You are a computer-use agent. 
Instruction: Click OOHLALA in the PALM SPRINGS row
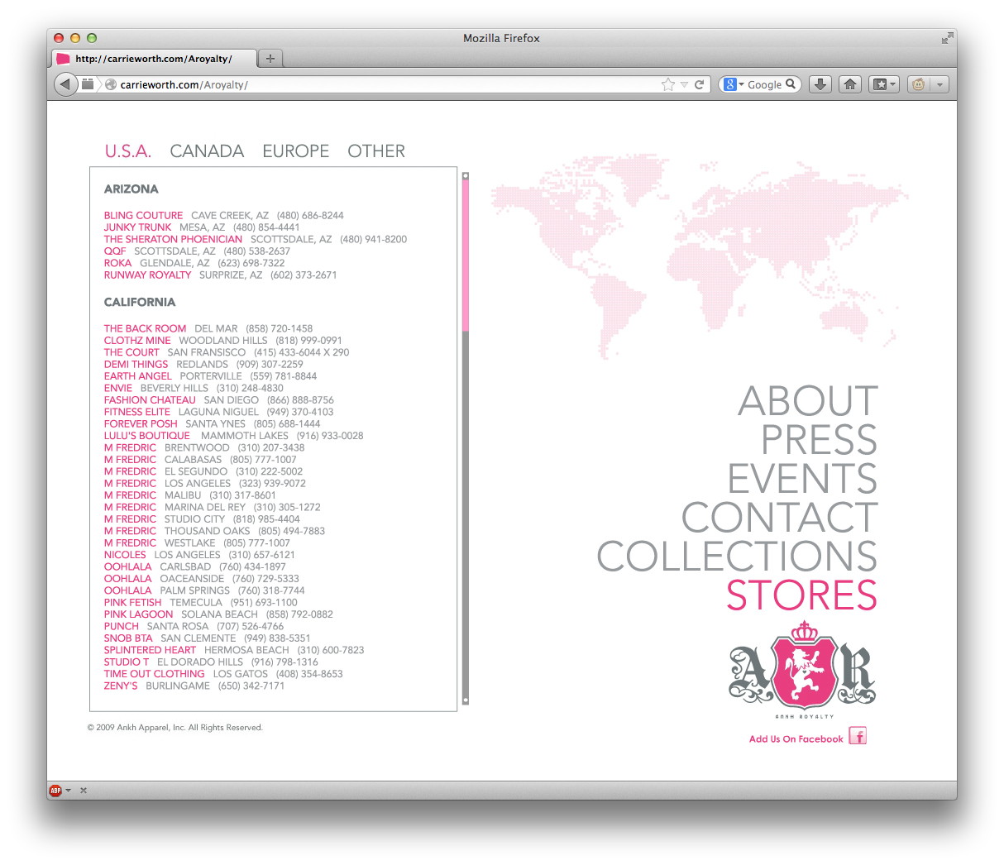[x=127, y=590]
